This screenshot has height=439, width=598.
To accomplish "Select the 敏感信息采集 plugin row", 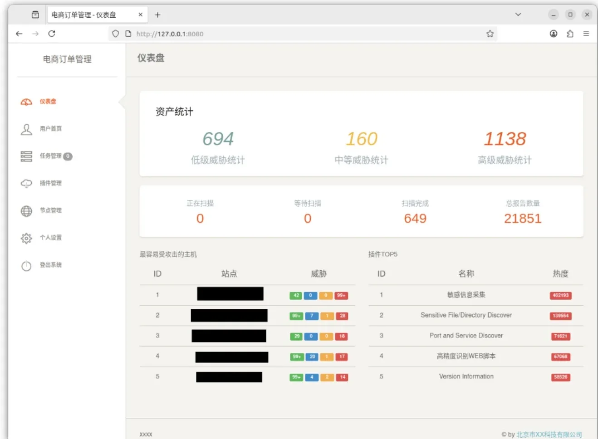I will 475,295.
